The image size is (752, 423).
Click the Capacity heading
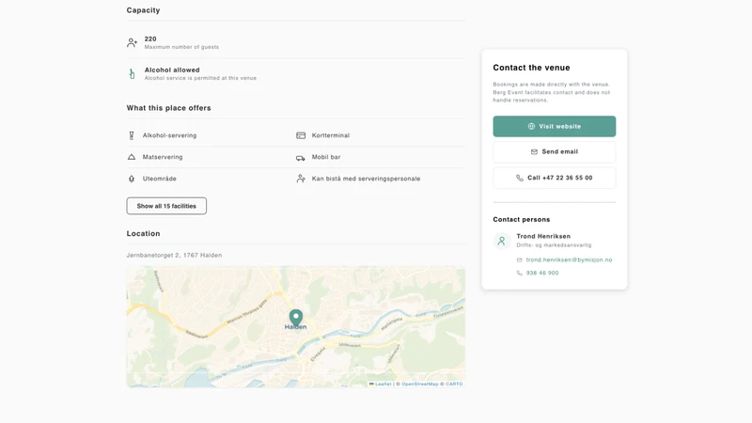[x=144, y=10]
